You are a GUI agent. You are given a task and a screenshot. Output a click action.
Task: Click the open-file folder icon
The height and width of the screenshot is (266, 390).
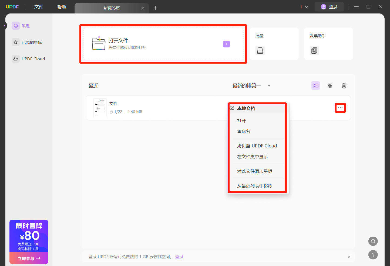click(99, 44)
